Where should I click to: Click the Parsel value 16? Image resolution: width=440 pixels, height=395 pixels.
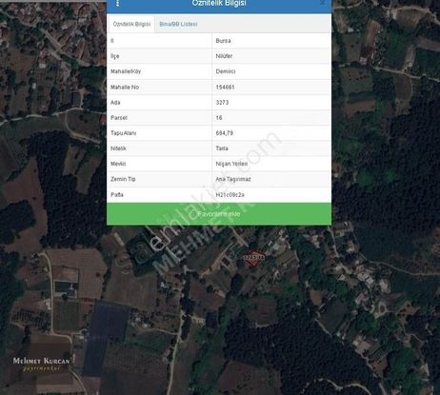219,118
